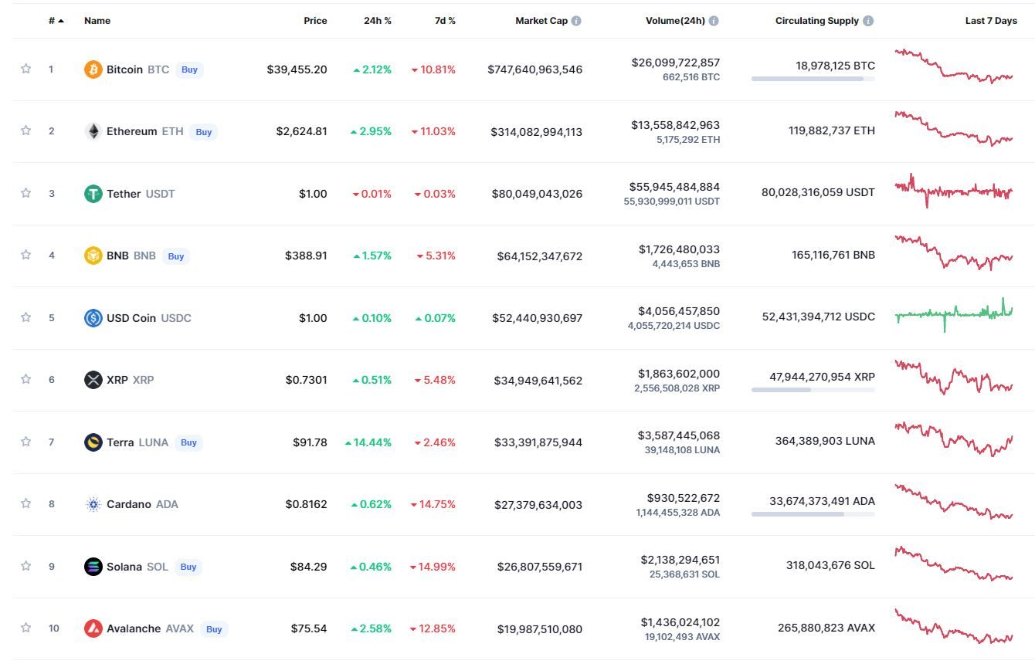The width and height of the screenshot is (1035, 664).
Task: Click the Buy button for Terra LUNA
Action: coord(188,442)
